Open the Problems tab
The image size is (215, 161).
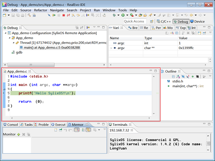point(42,125)
